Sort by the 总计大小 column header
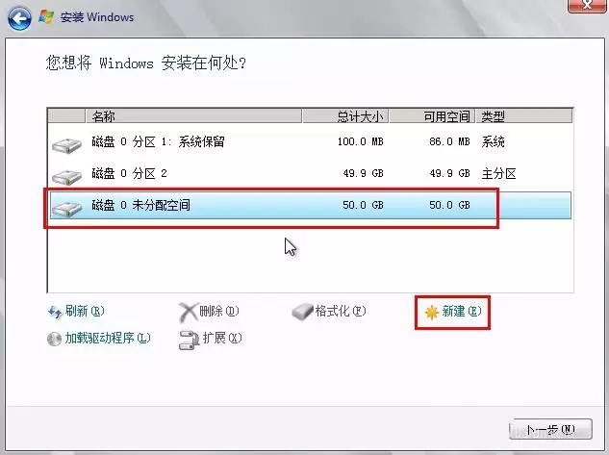The image size is (609, 455). (345, 116)
